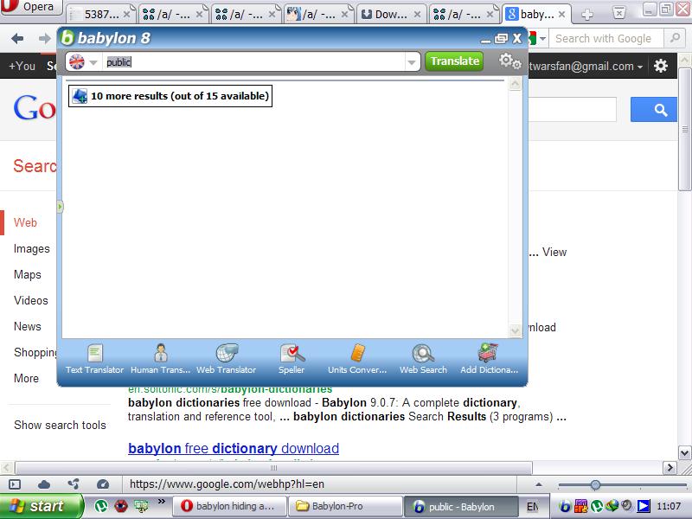Launch the Web Translator tool
This screenshot has height=519, width=692.
(227, 359)
